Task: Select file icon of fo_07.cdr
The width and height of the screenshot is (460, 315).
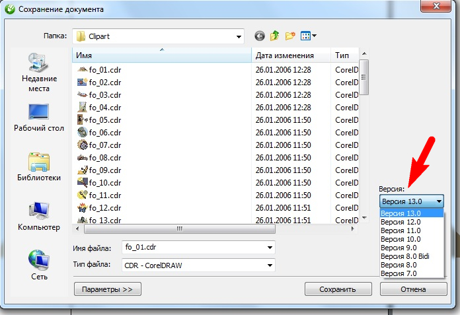Action: [x=83, y=145]
